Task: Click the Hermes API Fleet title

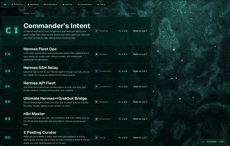Action: pyautogui.click(x=40, y=83)
